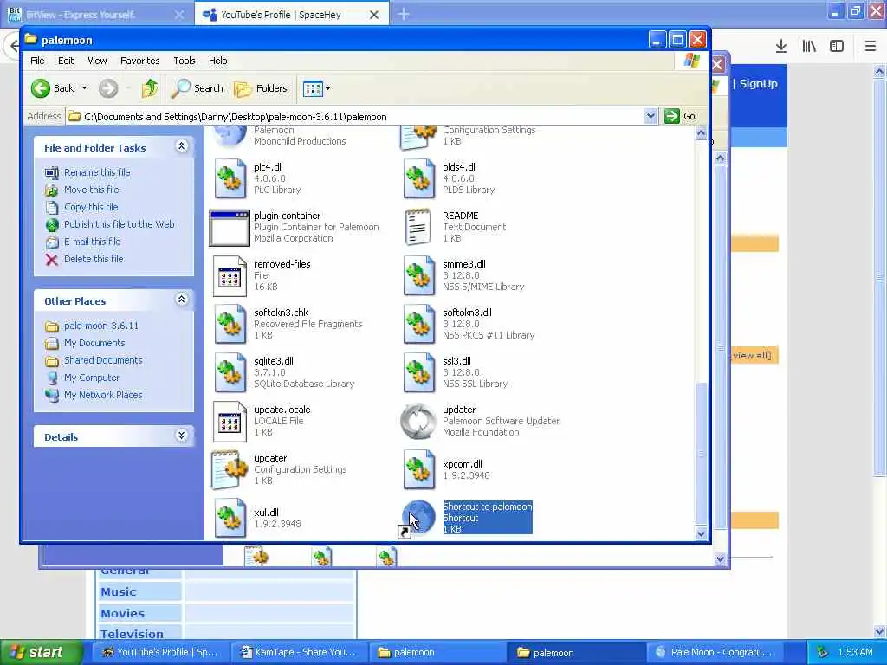Click the browser downloads icon
The image size is (887, 665).
[x=781, y=46]
